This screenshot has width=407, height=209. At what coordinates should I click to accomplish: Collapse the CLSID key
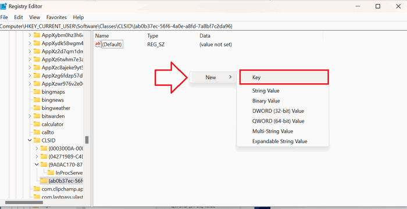pyautogui.click(x=29, y=140)
